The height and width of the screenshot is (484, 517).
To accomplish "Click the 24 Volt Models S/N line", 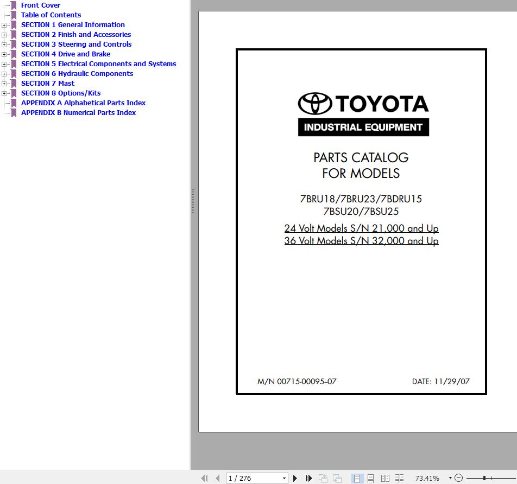I will [x=361, y=228].
